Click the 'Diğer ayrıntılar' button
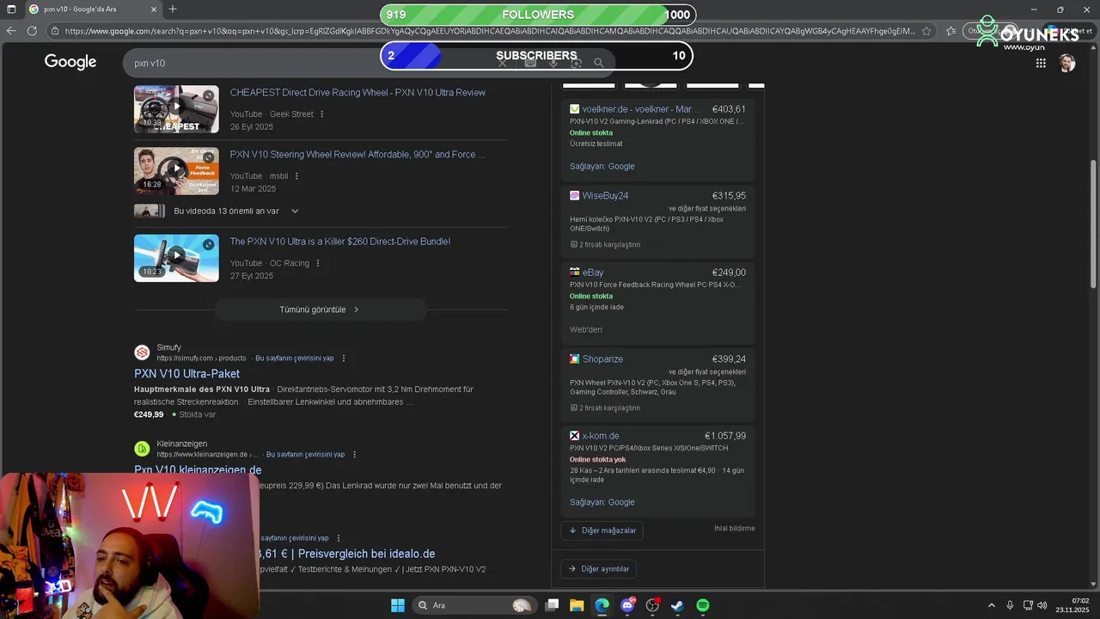1100x619 pixels. point(599,569)
